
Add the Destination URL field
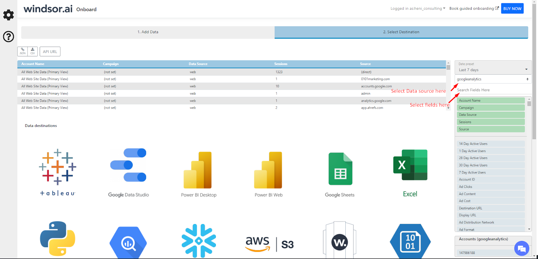(x=491, y=208)
